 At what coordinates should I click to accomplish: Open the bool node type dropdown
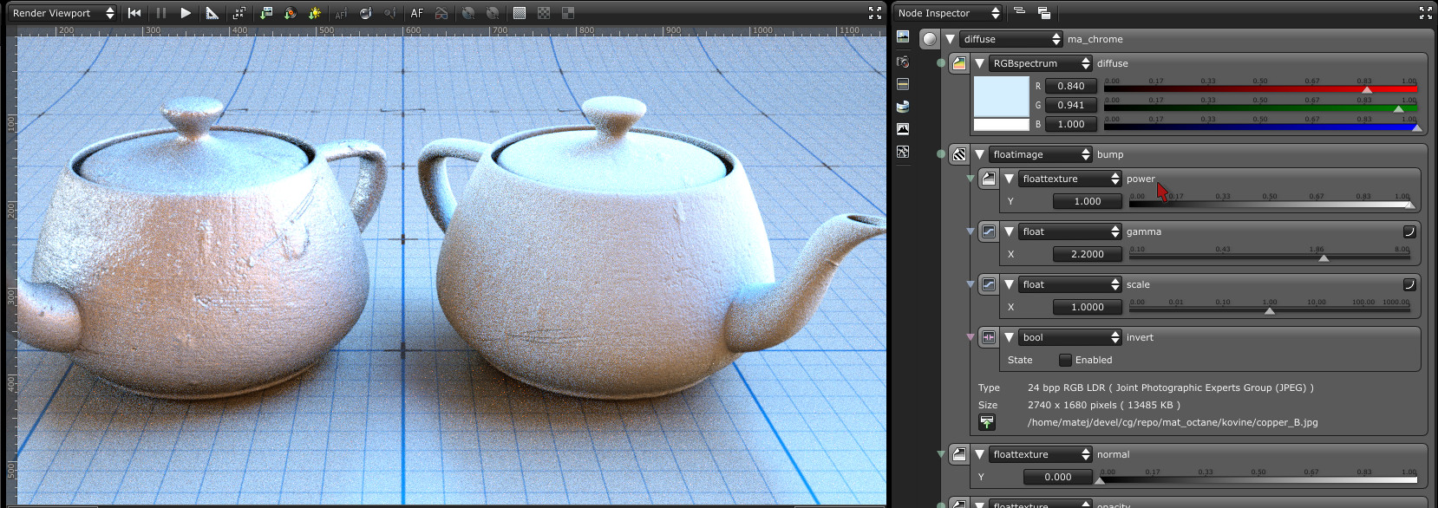(1070, 337)
